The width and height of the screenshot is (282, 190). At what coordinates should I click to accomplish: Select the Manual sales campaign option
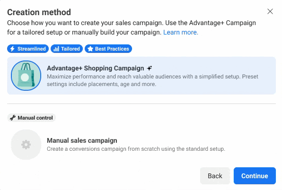pyautogui.click(x=141, y=145)
